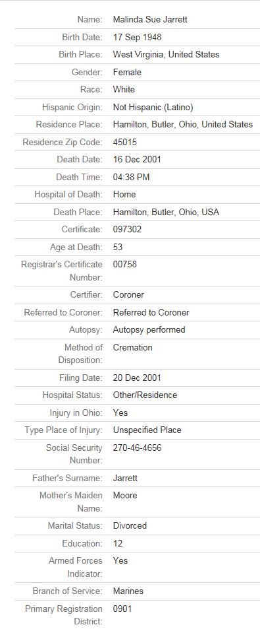Click the West Virginia birth place value
Viewport: 260px width, 631px height.
coord(166,55)
